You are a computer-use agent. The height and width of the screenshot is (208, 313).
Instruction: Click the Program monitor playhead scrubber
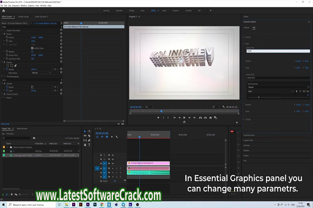(161, 111)
